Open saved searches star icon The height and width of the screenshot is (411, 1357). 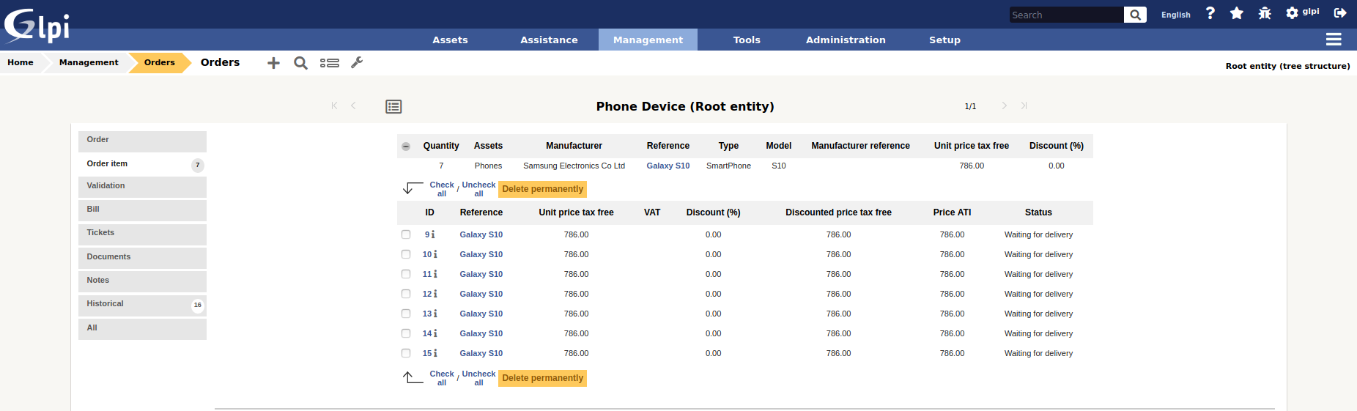pos(1237,13)
